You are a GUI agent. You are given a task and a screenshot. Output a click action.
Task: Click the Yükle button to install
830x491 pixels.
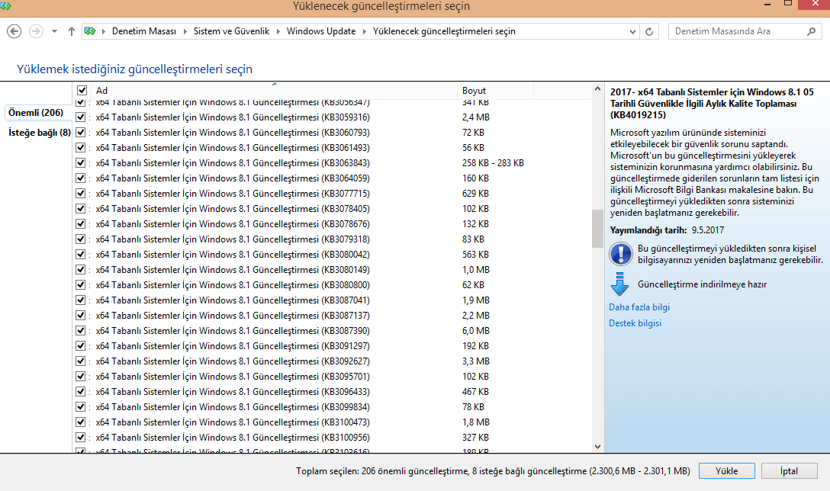click(727, 471)
